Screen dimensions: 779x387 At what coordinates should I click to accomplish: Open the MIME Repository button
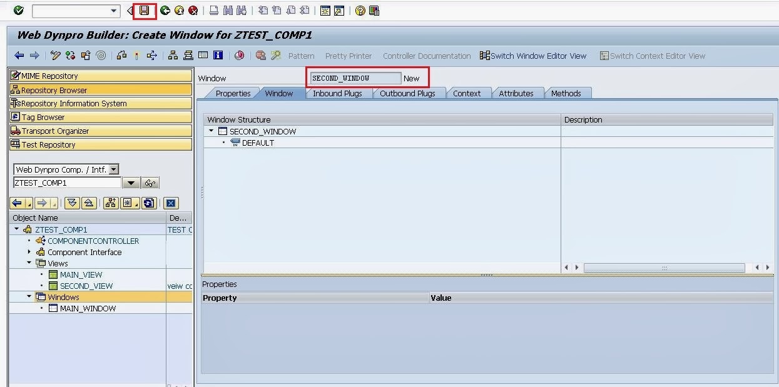101,76
